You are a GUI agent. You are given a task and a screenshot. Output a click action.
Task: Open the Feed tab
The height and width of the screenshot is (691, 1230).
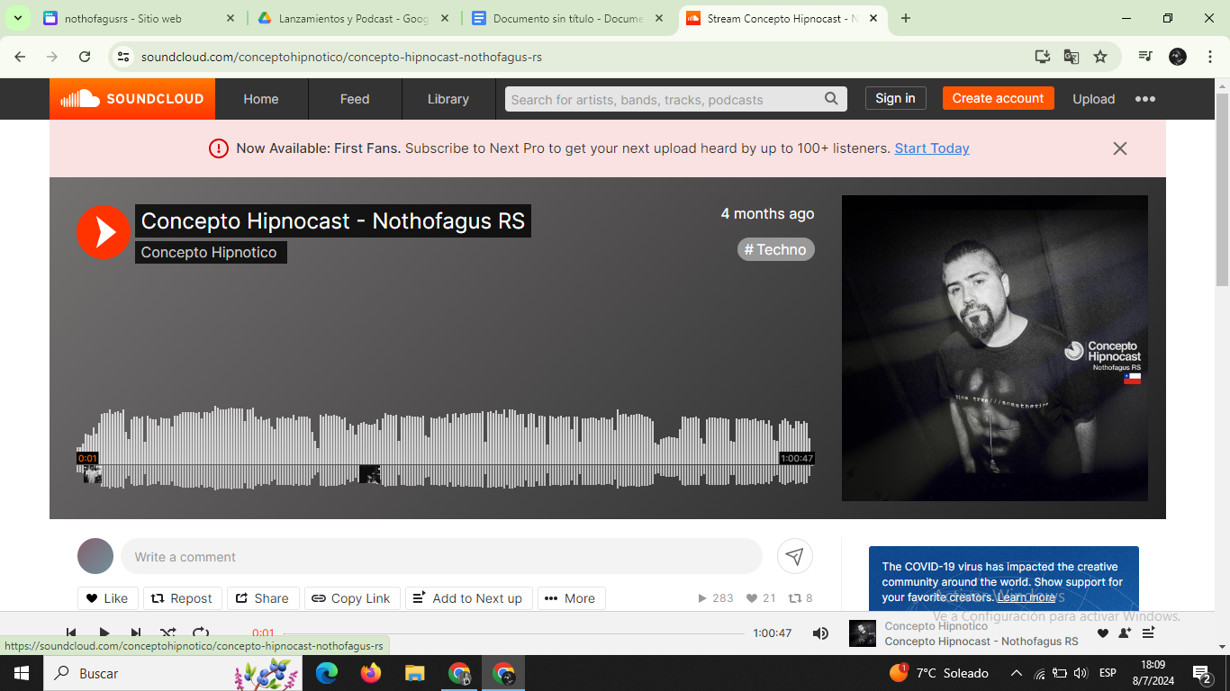pos(355,99)
